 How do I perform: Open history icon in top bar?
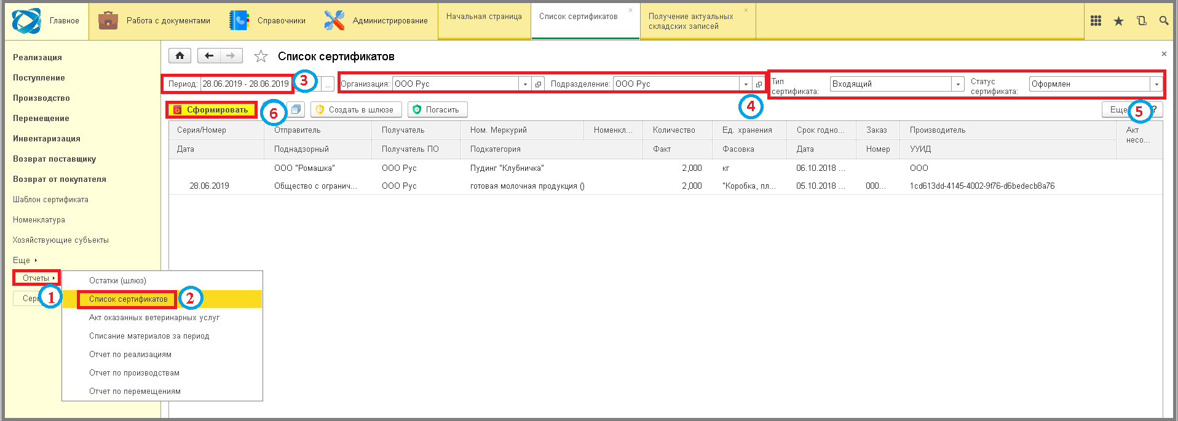click(x=1142, y=21)
